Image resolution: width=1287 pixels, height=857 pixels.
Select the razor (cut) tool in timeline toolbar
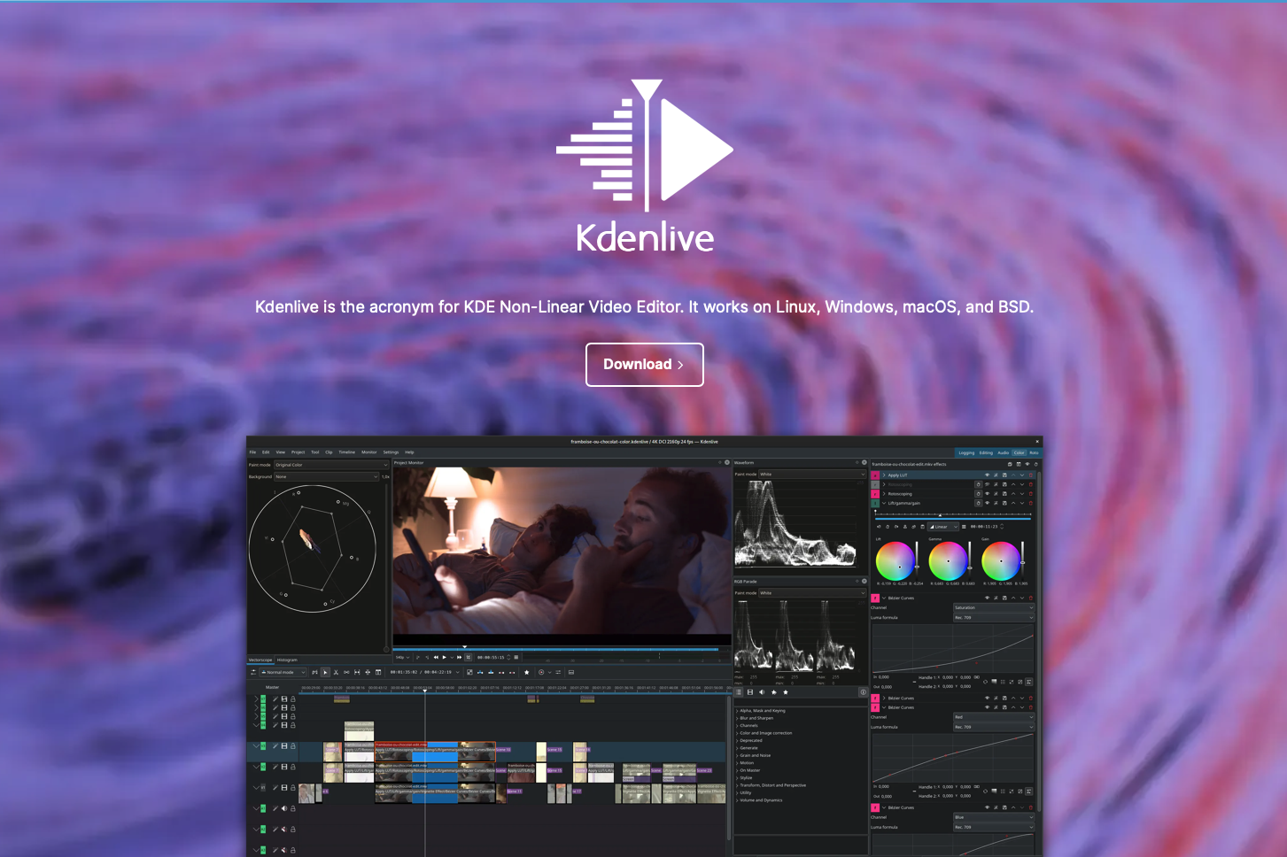336,673
